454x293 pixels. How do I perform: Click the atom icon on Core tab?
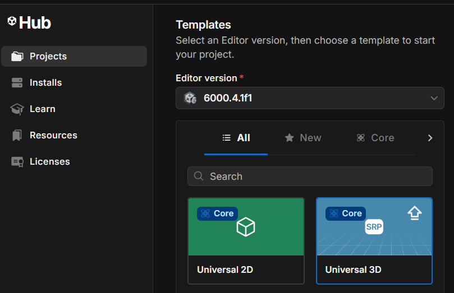(x=360, y=138)
